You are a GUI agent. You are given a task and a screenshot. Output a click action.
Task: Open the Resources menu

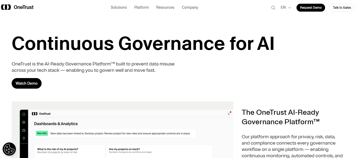pos(165,7)
